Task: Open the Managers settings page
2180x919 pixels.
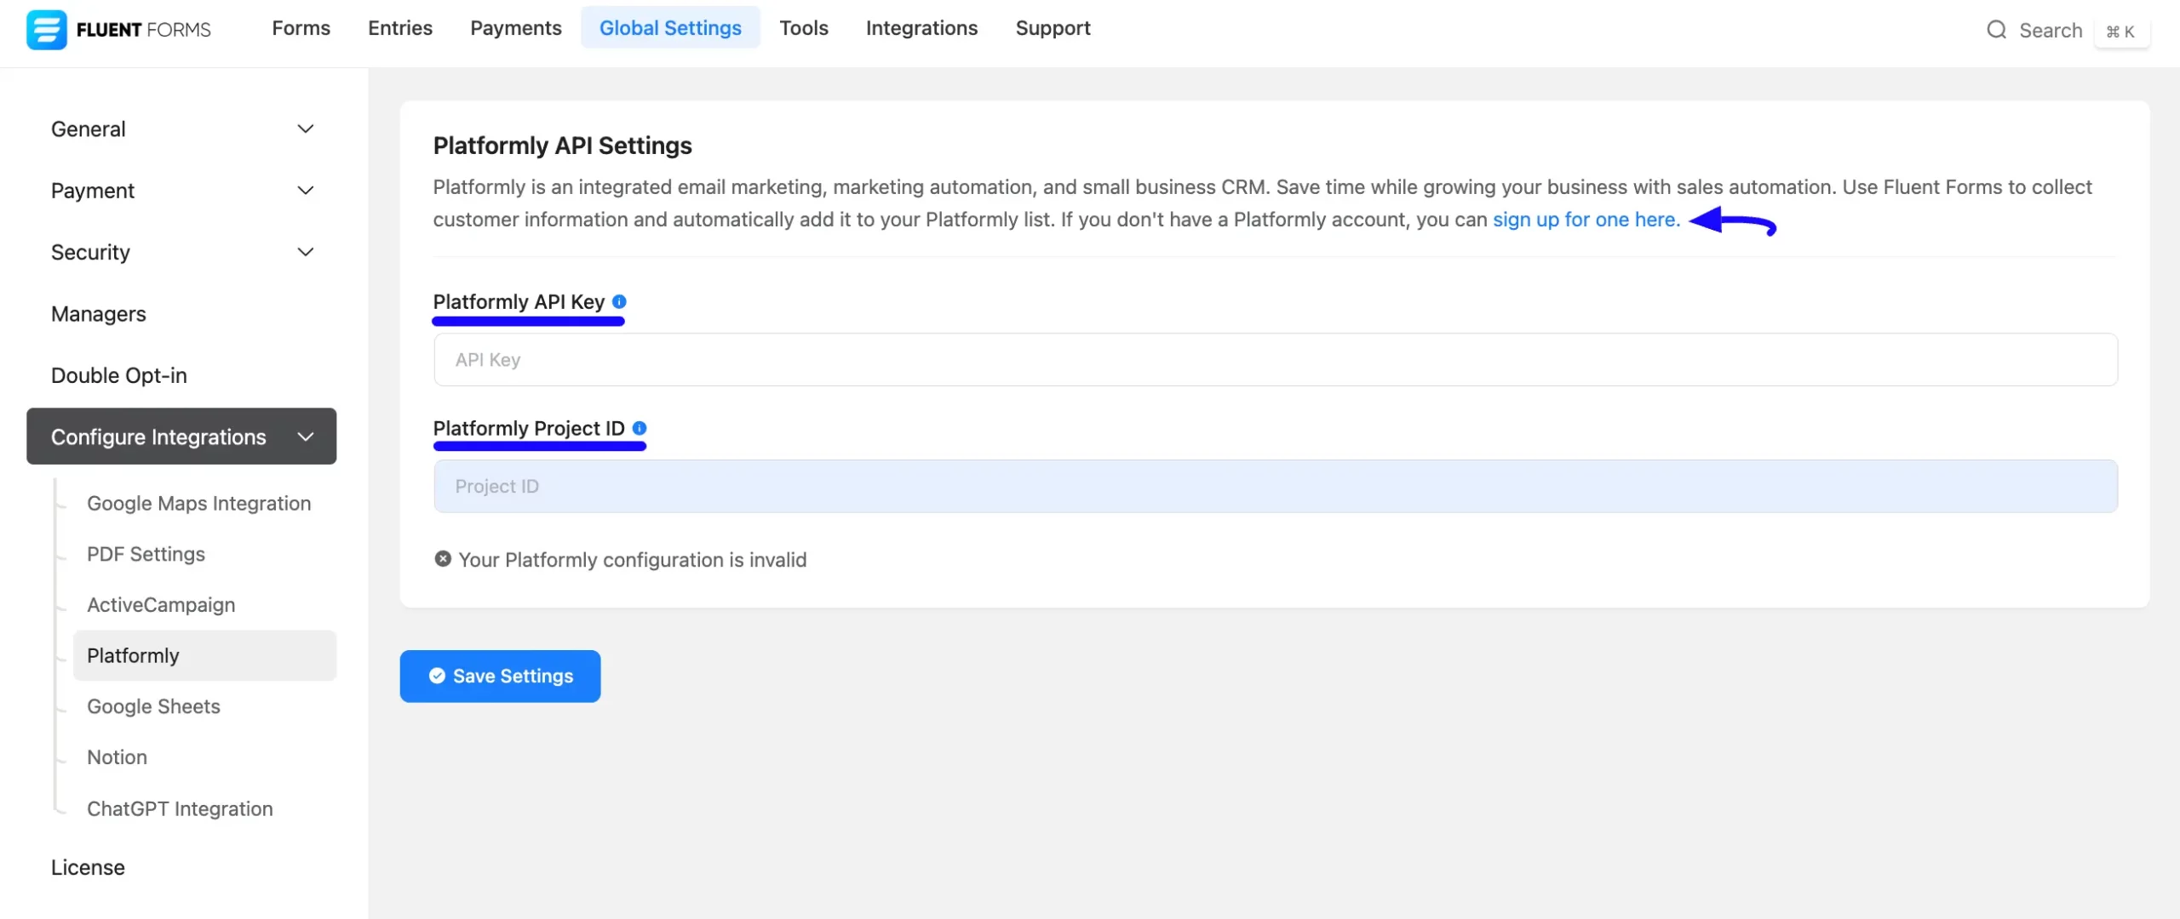Action: (99, 314)
